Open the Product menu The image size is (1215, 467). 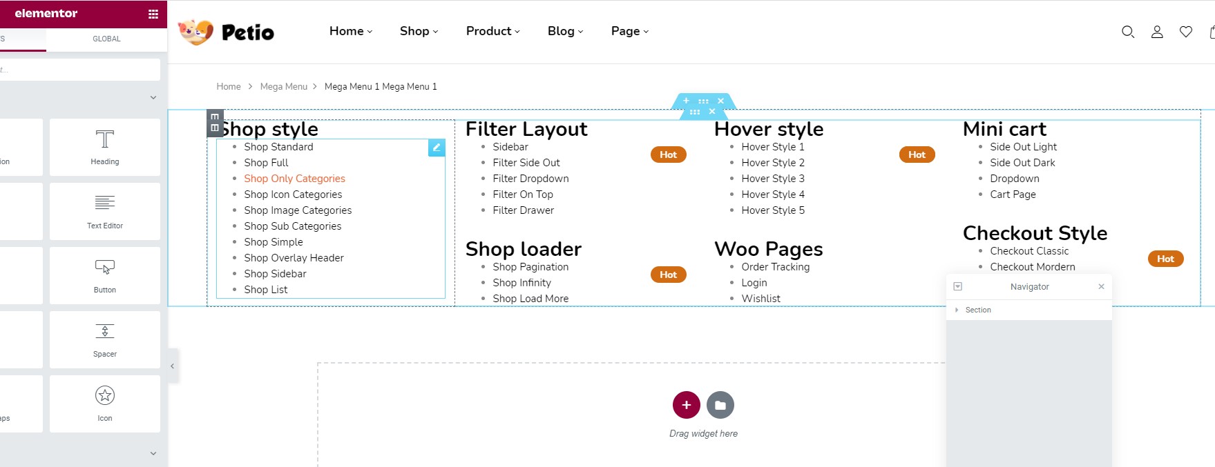pyautogui.click(x=493, y=31)
